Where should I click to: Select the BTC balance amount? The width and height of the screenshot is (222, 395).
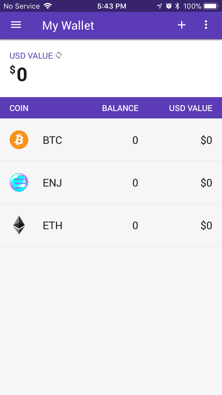[135, 140]
